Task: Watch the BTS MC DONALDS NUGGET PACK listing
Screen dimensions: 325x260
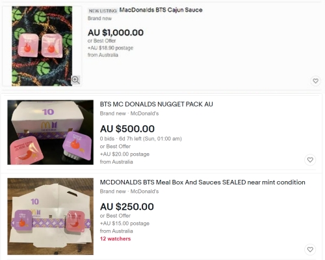Action: [x=310, y=160]
